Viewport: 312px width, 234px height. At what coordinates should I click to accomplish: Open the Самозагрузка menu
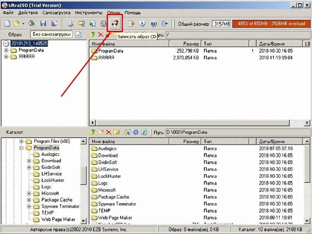(x=56, y=13)
